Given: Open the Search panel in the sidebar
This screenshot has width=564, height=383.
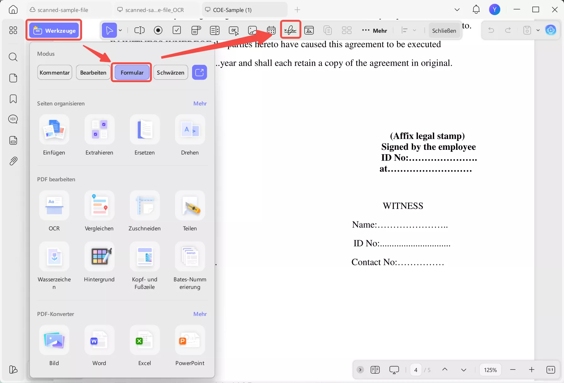Looking at the screenshot, I should click(13, 57).
